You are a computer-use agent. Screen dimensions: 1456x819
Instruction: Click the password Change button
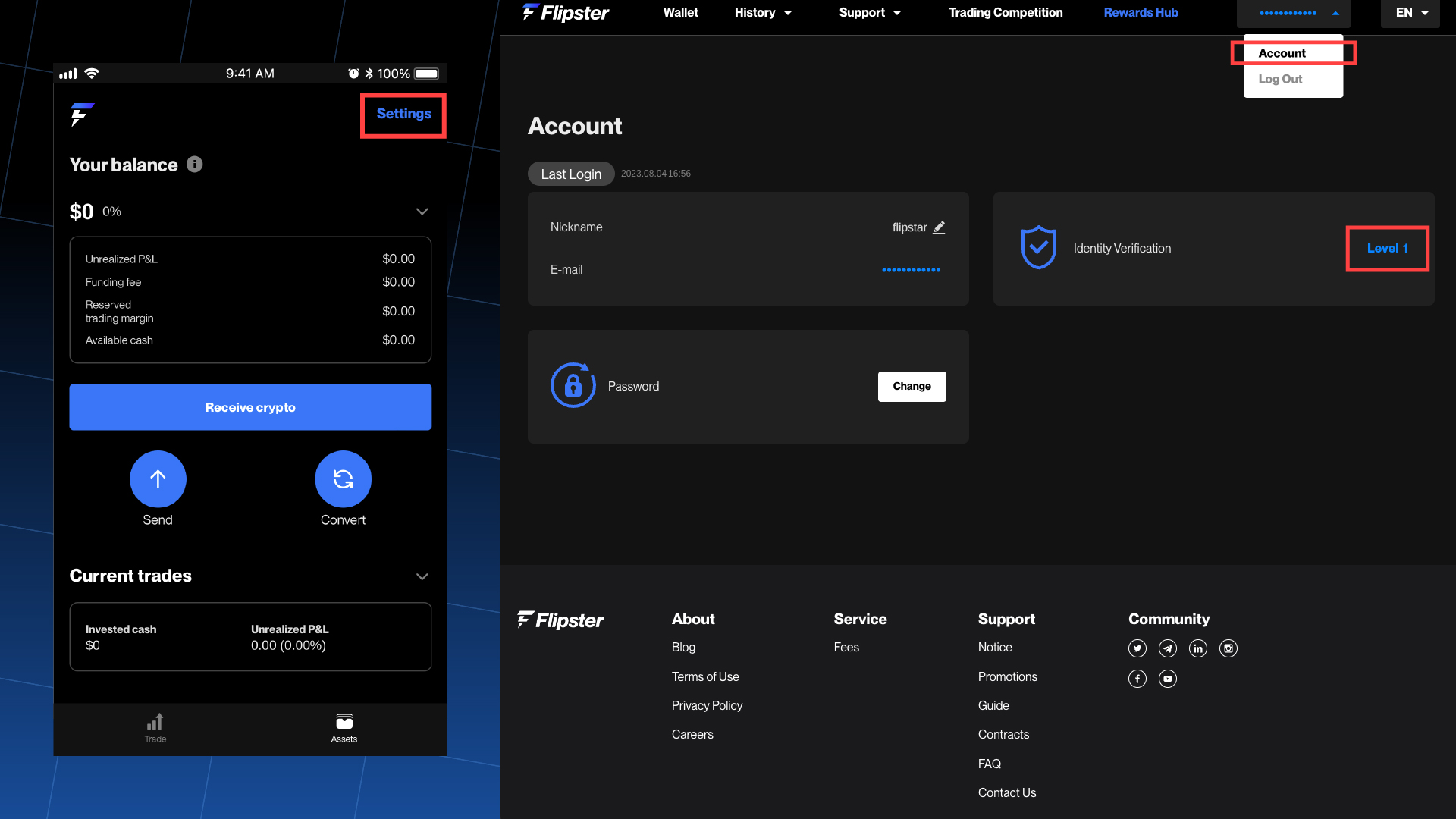tap(912, 387)
